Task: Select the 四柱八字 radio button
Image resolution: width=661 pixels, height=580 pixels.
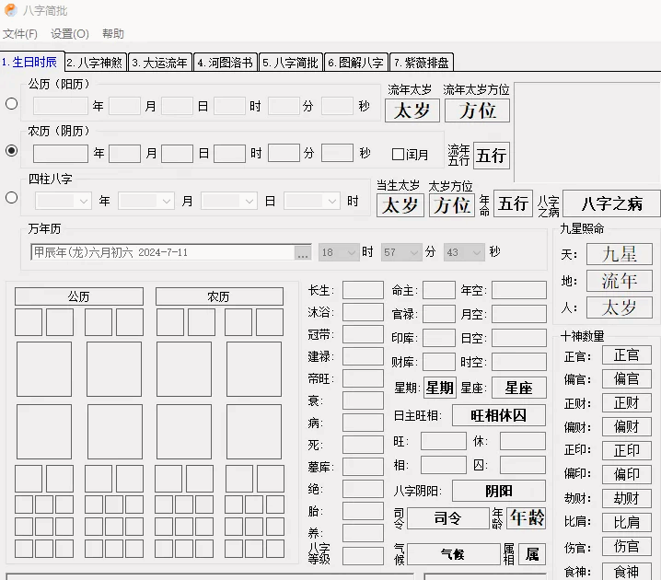Action: 12,197
